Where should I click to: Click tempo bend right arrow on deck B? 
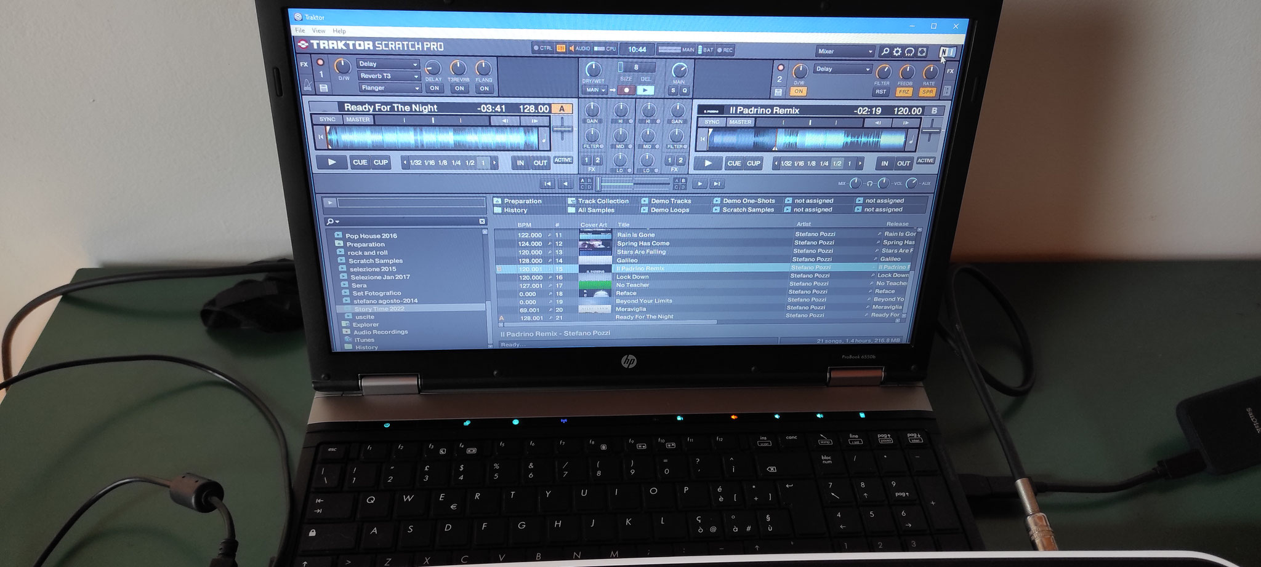[906, 124]
